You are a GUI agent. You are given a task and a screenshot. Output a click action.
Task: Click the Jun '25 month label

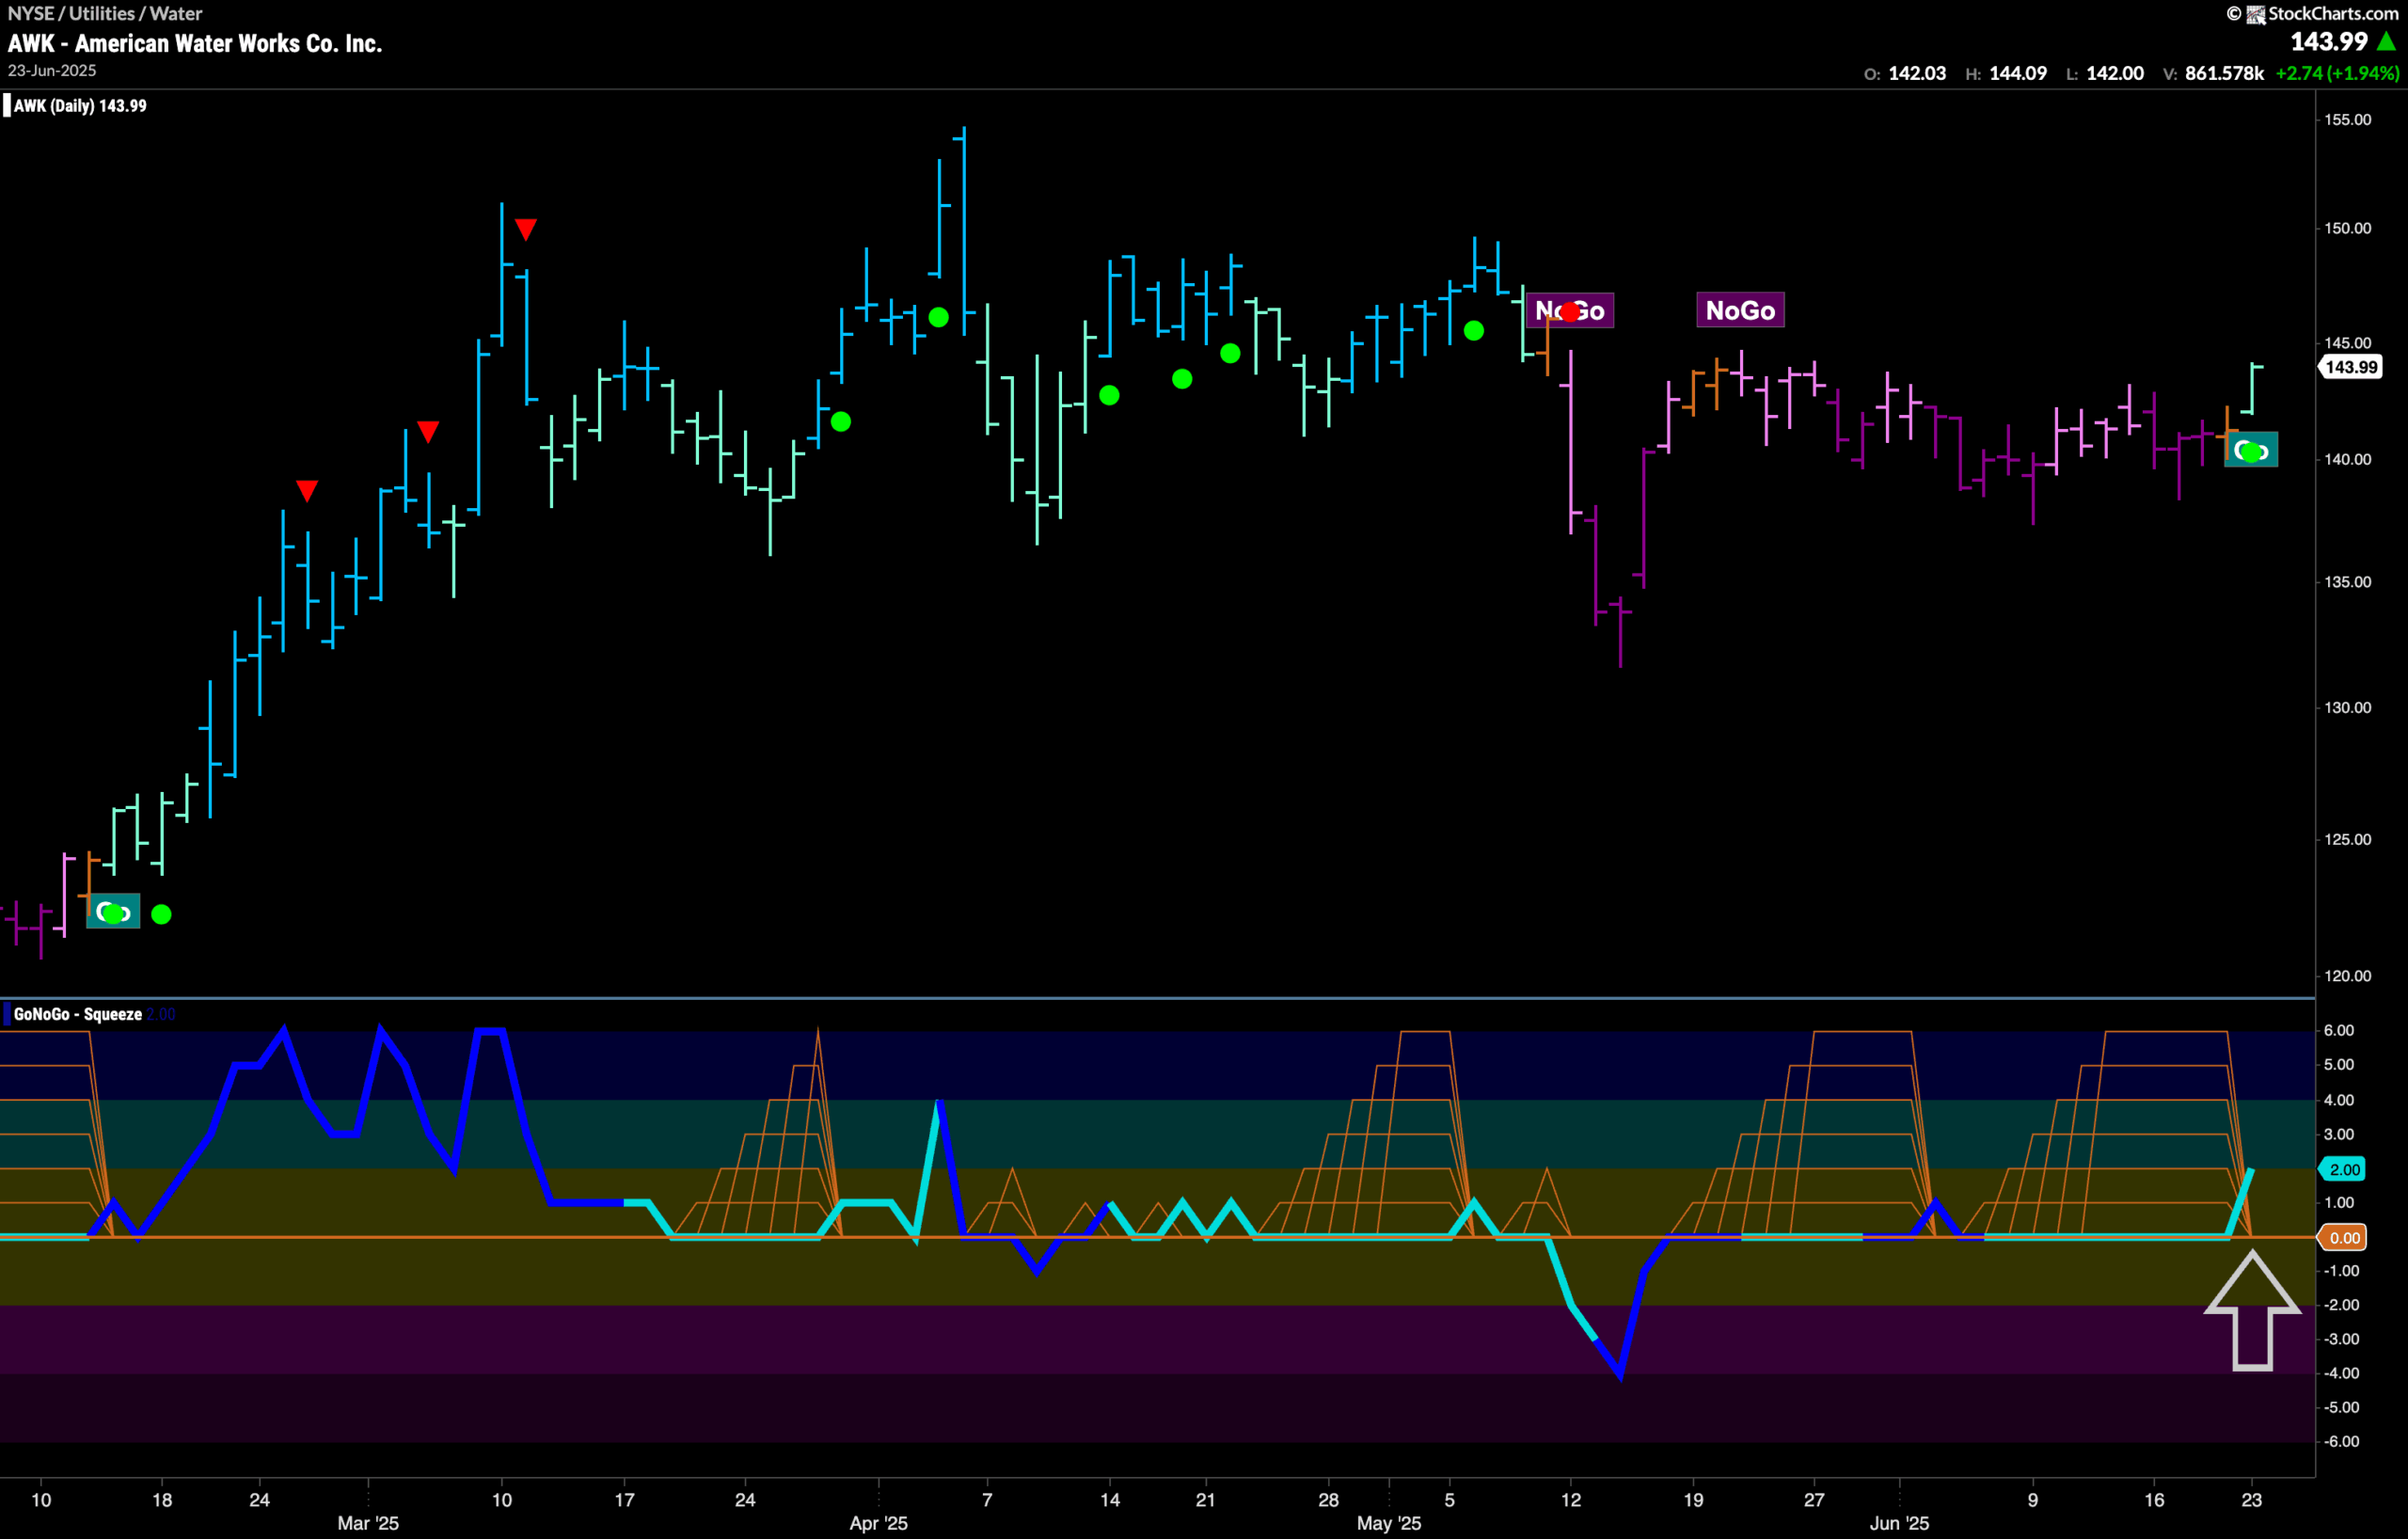point(1899,1523)
